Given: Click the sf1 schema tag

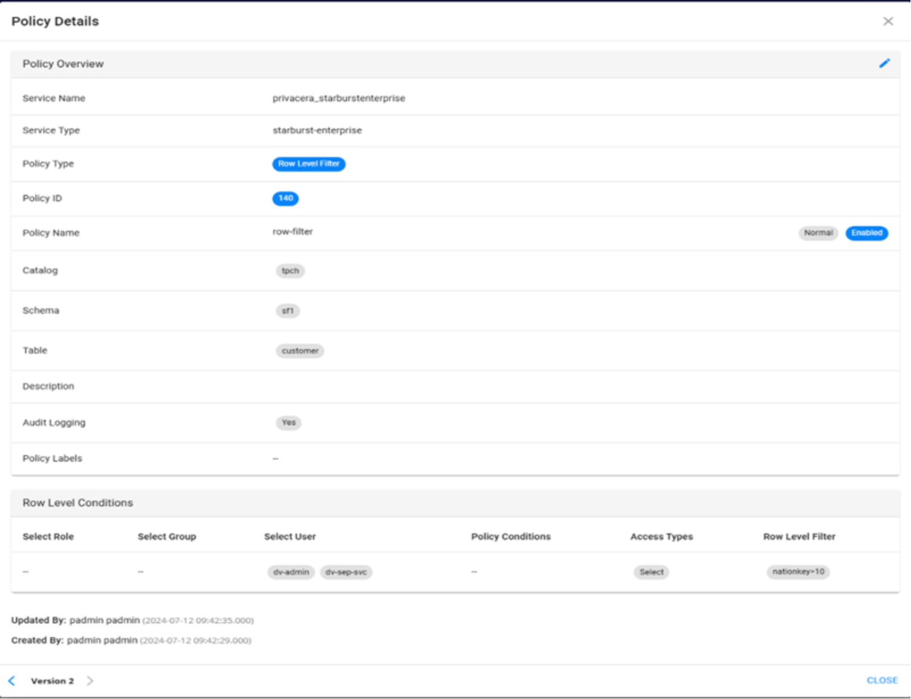Looking at the screenshot, I should click(x=288, y=311).
